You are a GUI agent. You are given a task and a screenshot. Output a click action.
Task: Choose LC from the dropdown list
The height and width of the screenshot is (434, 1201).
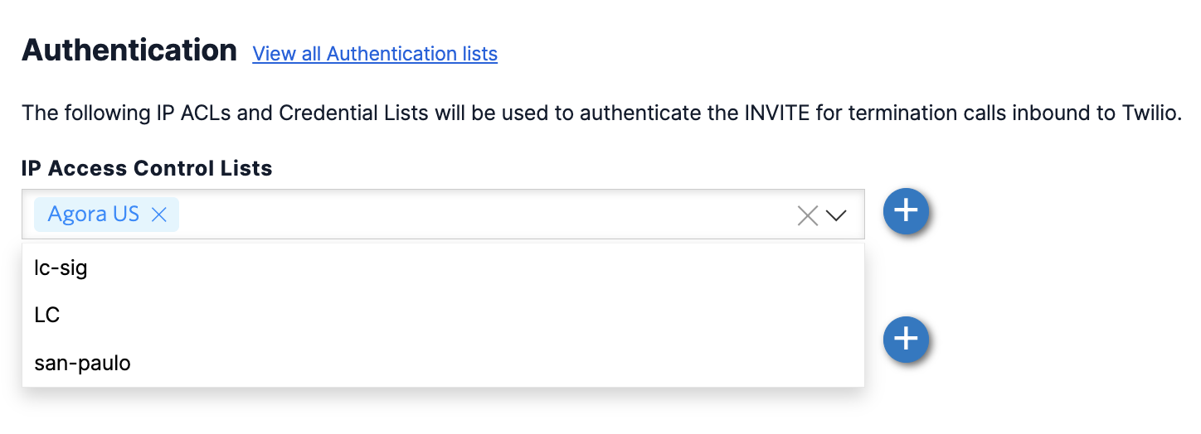click(47, 316)
